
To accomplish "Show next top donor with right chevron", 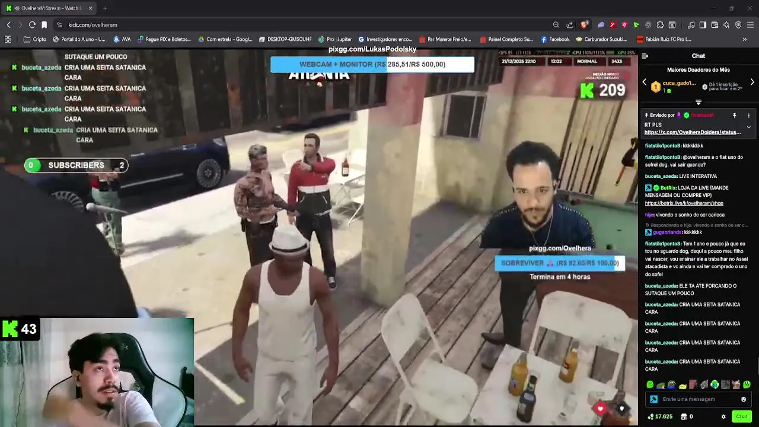I will point(752,82).
